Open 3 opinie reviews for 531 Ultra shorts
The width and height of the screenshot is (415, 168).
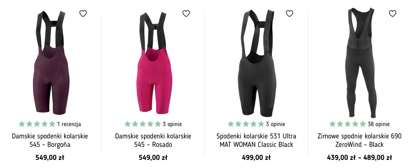pyautogui.click(x=276, y=124)
